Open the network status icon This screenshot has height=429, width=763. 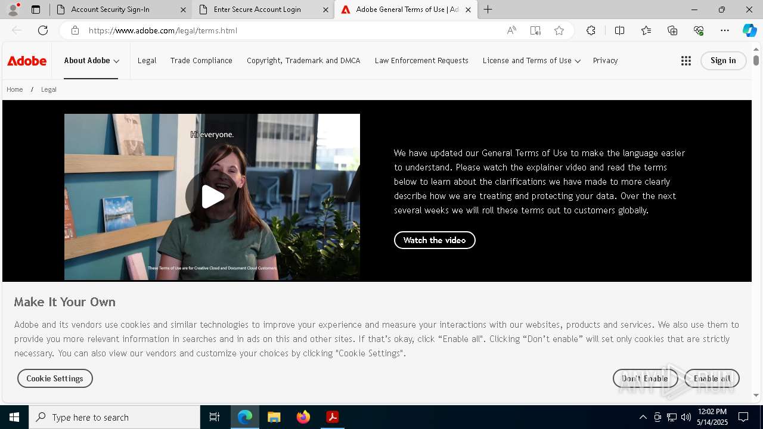tap(672, 417)
